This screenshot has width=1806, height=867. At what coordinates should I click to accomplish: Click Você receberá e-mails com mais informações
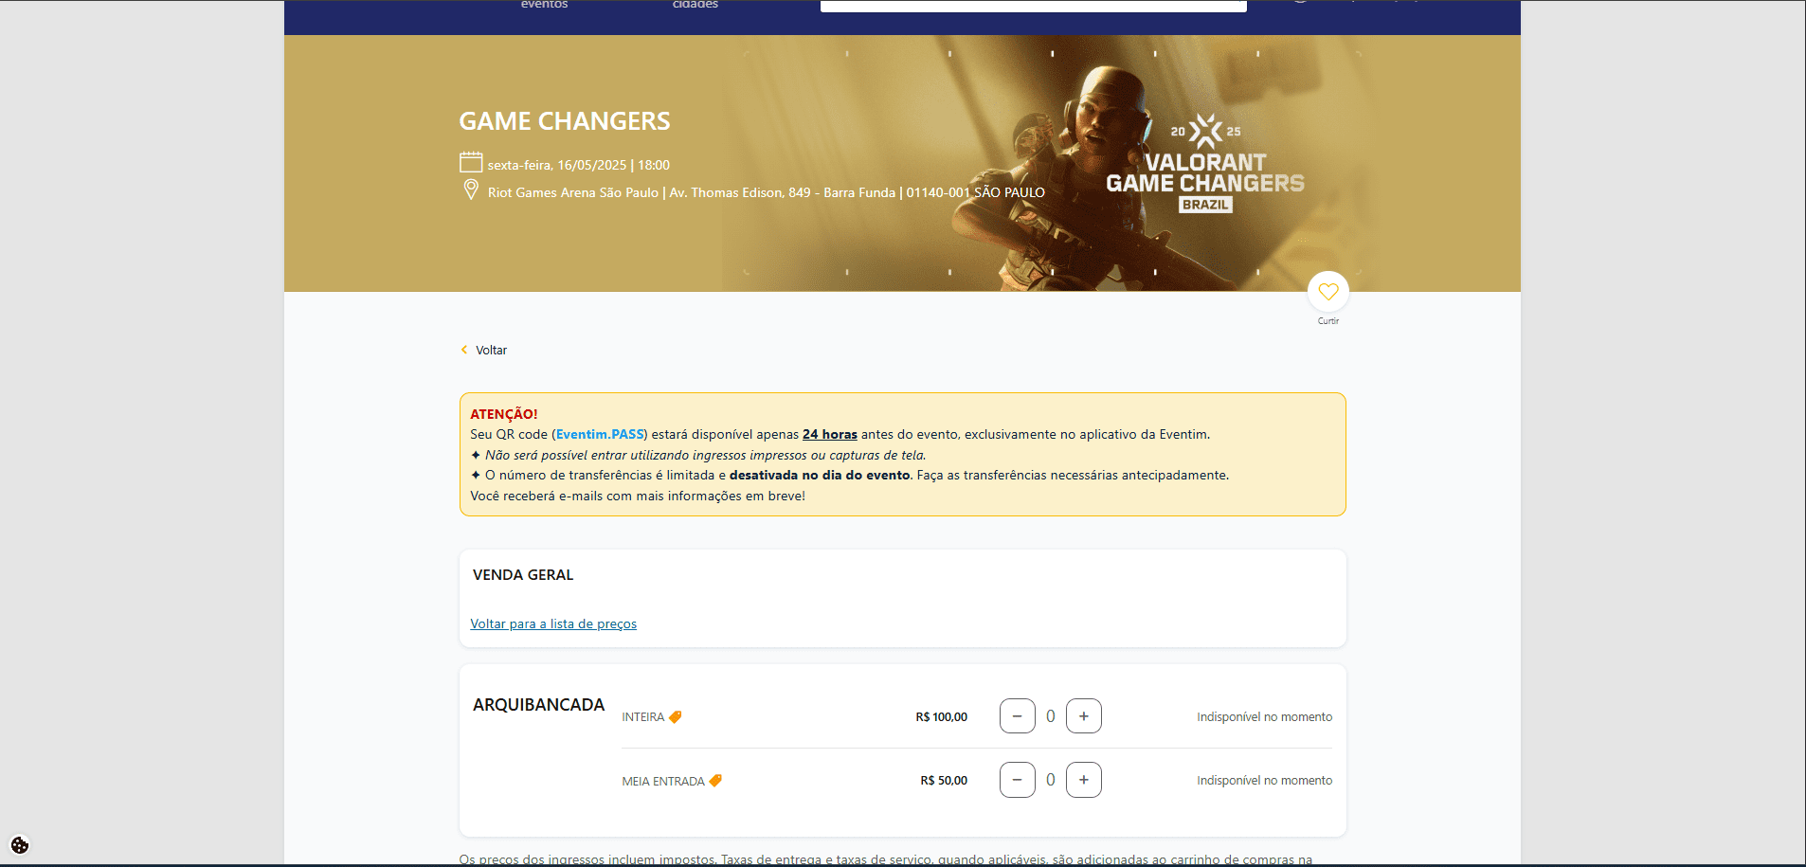coord(638,496)
